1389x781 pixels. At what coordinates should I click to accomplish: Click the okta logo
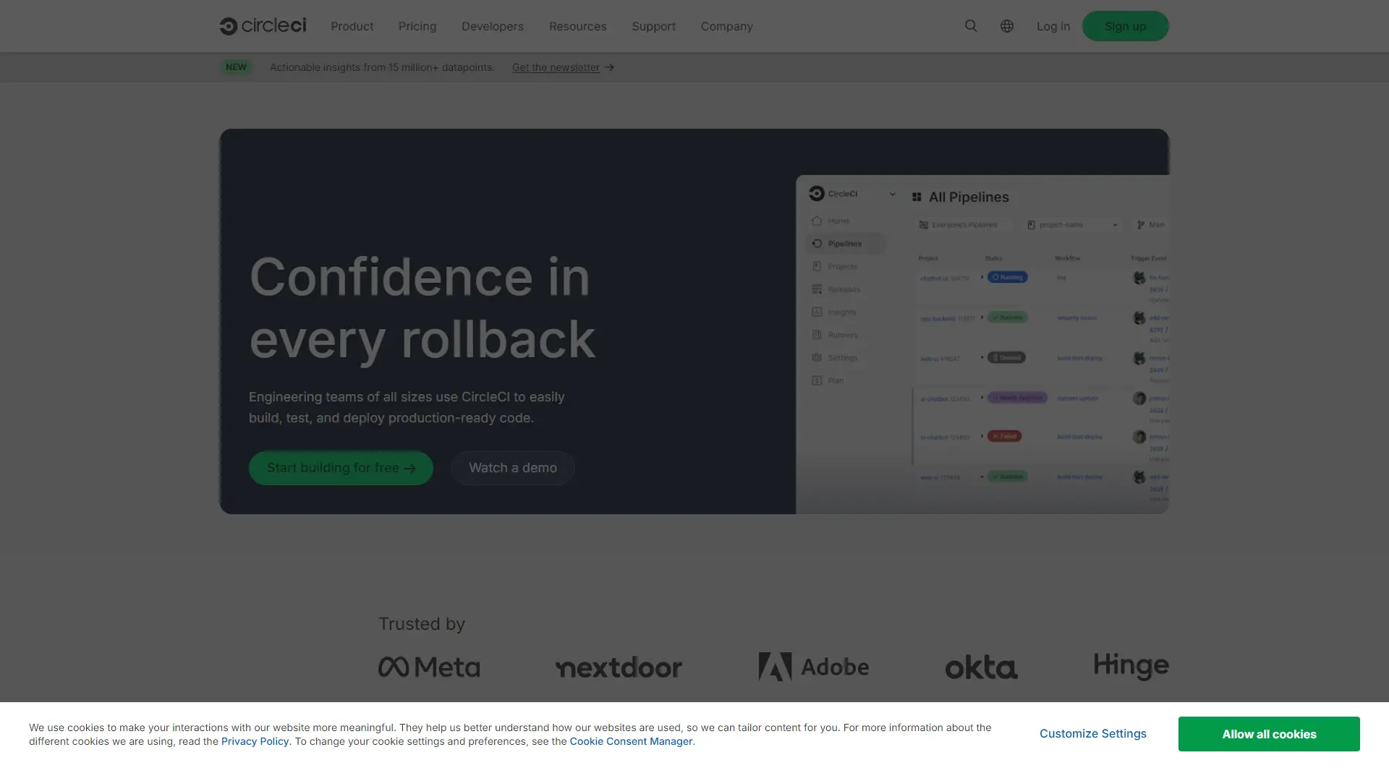[981, 667]
